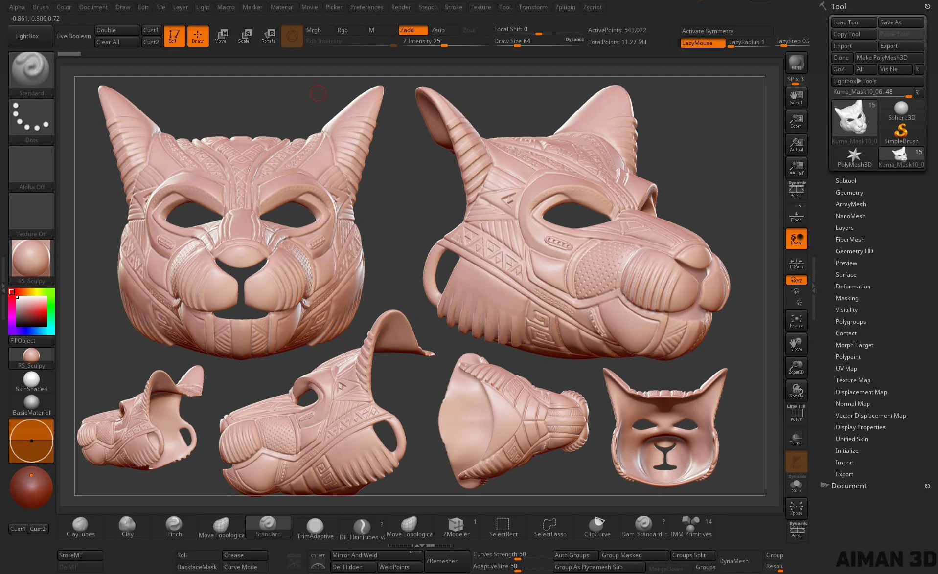The image size is (938, 574).
Task: Open the Preferences menu
Action: pyautogui.click(x=366, y=7)
